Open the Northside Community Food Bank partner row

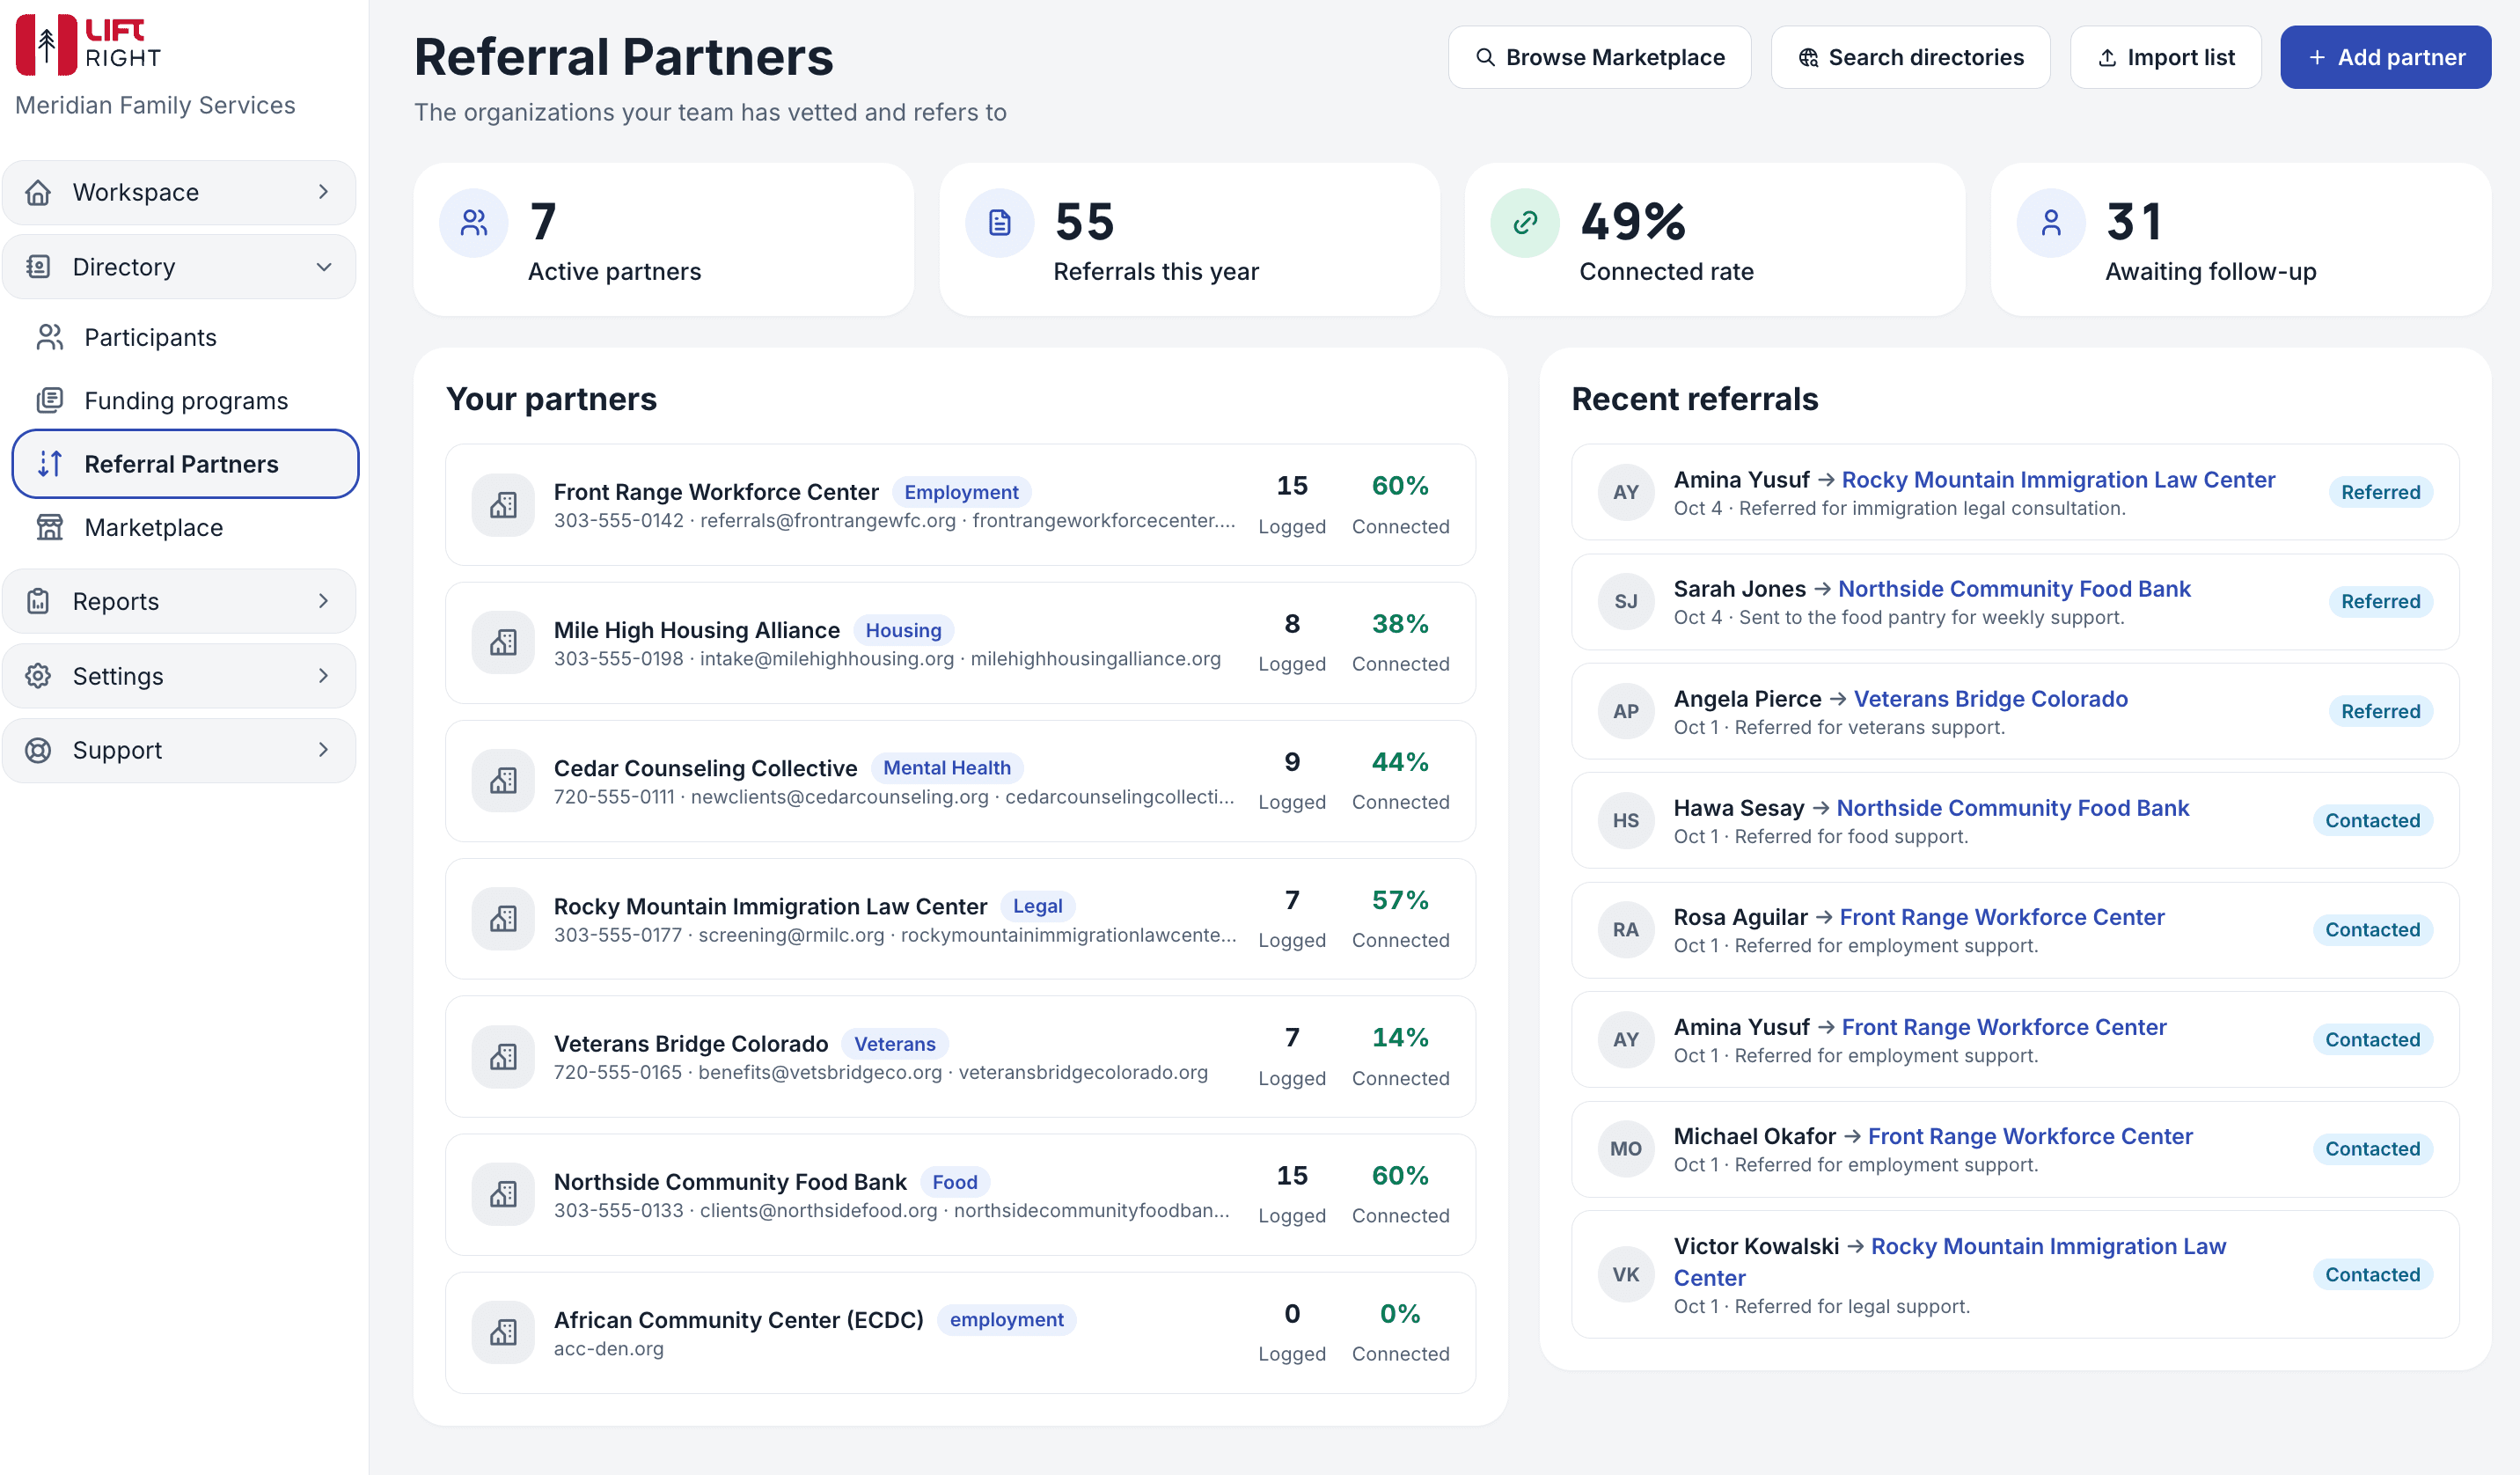point(960,1194)
